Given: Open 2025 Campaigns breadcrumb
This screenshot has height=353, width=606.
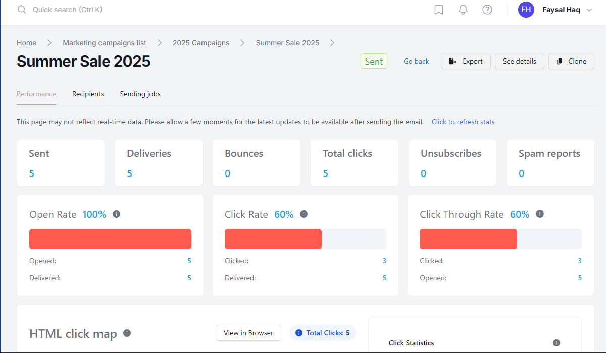Looking at the screenshot, I should pyautogui.click(x=201, y=43).
